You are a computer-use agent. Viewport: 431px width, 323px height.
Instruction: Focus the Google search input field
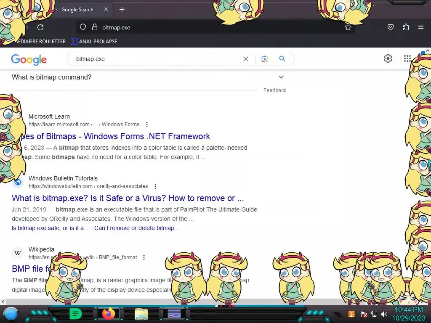[x=158, y=59]
